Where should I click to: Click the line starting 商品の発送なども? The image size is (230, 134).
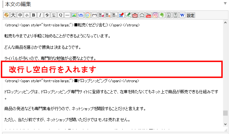pos(75,109)
